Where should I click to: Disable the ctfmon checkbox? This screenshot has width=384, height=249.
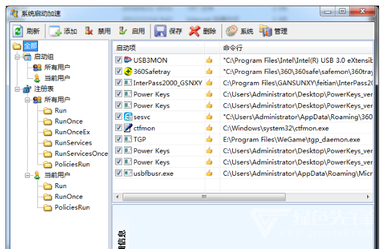118,128
